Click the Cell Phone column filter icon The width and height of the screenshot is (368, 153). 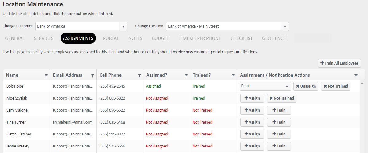(139, 76)
